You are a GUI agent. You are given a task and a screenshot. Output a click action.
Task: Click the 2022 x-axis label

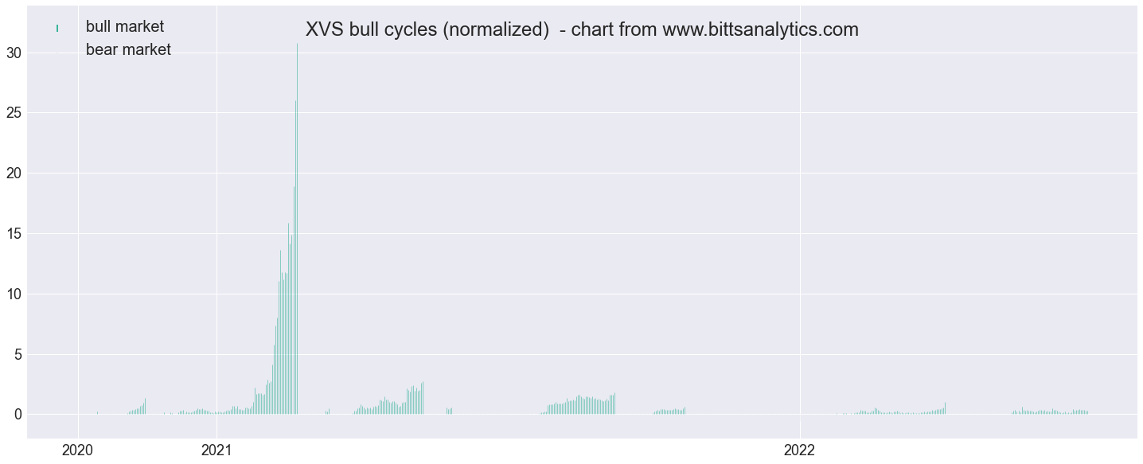(798, 450)
